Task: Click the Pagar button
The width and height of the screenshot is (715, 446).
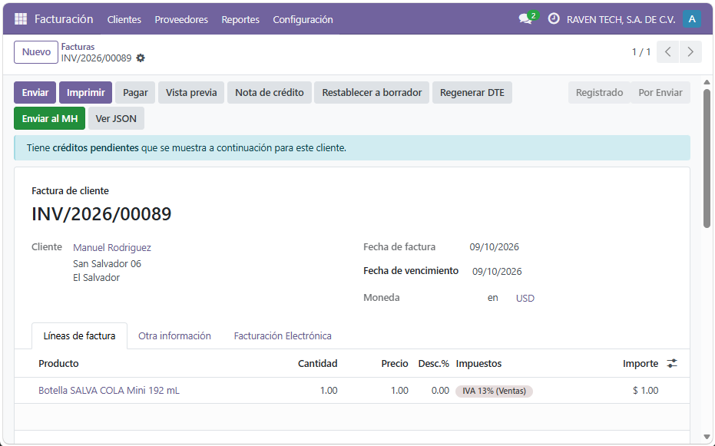Action: coord(135,92)
